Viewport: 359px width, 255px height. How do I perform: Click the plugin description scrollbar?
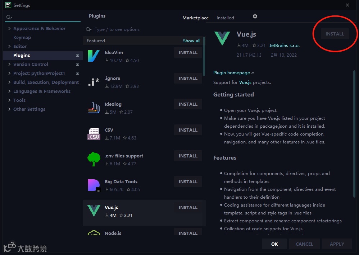pyautogui.click(x=354, y=134)
